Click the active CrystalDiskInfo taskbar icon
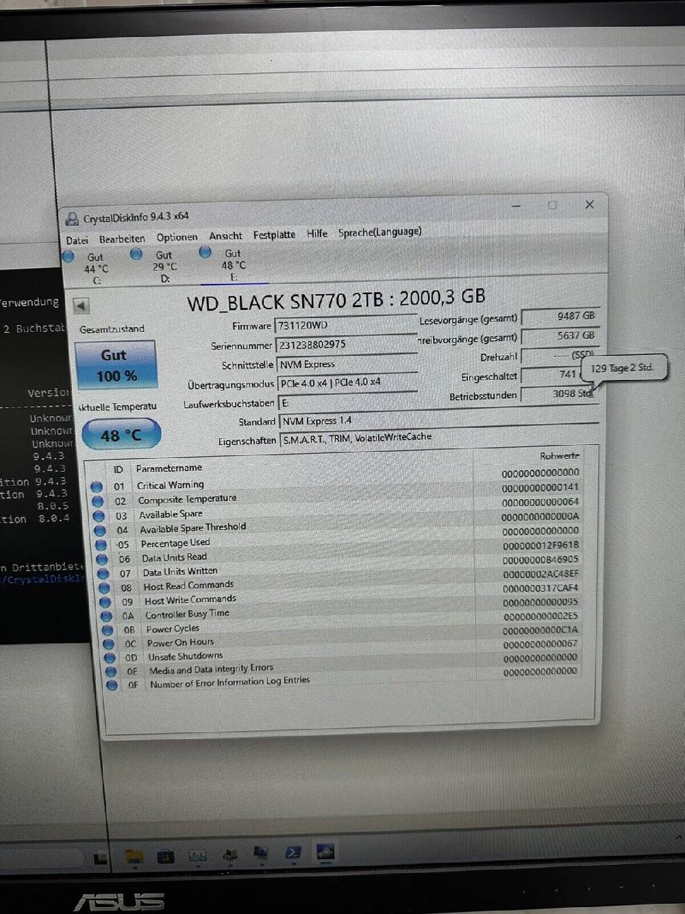The width and height of the screenshot is (685, 914). pyautogui.click(x=325, y=852)
